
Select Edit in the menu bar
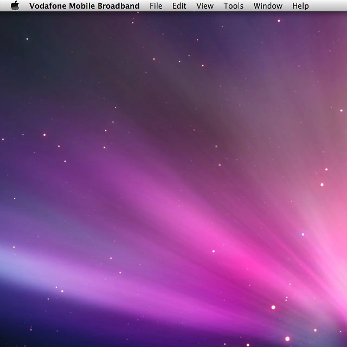click(x=179, y=6)
